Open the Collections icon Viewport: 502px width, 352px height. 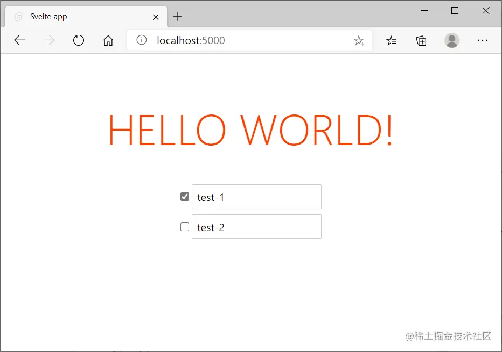tap(421, 40)
